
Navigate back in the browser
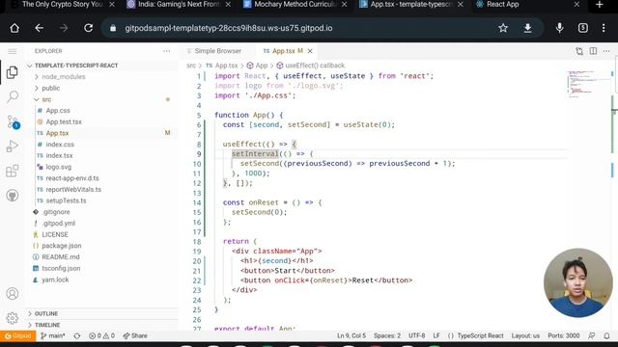click(39, 28)
